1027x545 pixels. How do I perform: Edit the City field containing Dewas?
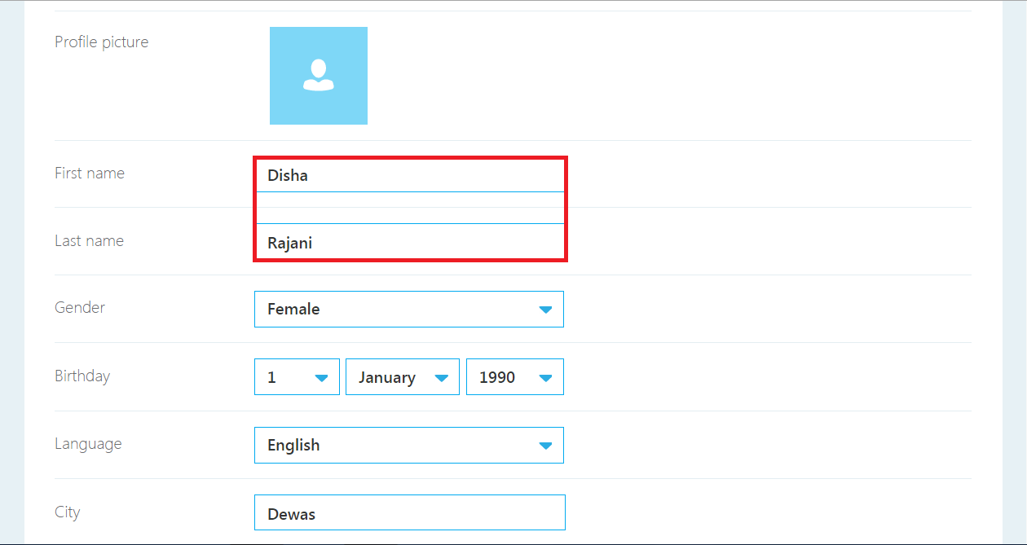click(x=410, y=513)
